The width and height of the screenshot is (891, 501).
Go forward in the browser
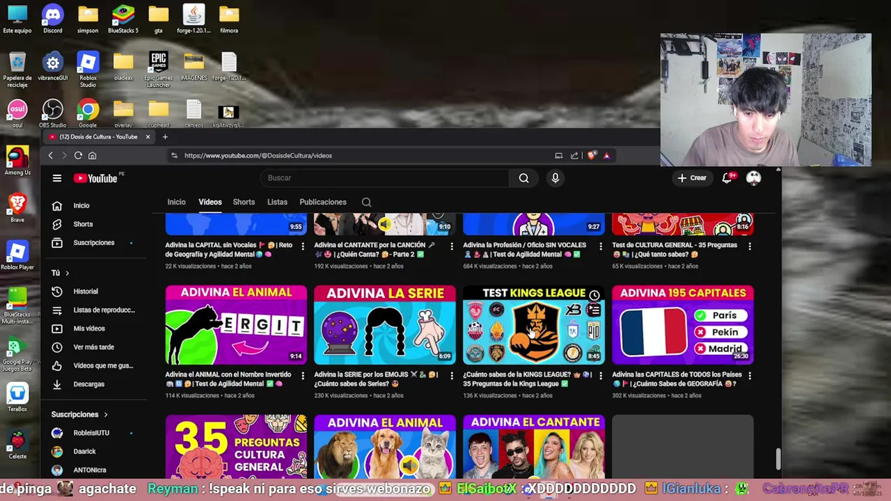pyautogui.click(x=64, y=155)
